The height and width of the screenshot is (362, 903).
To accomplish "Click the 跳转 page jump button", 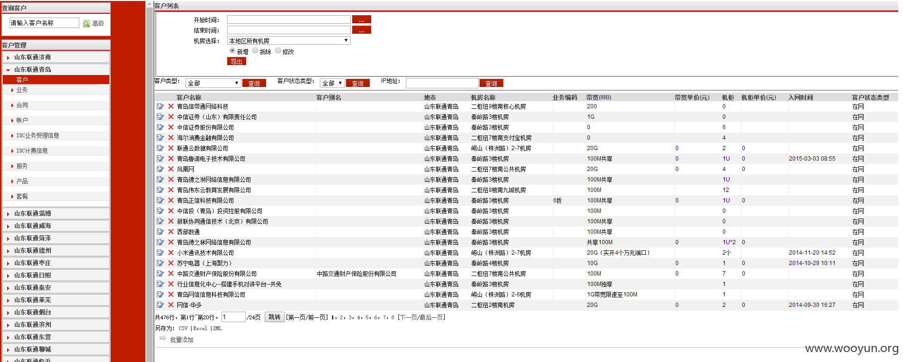I will 275,317.
